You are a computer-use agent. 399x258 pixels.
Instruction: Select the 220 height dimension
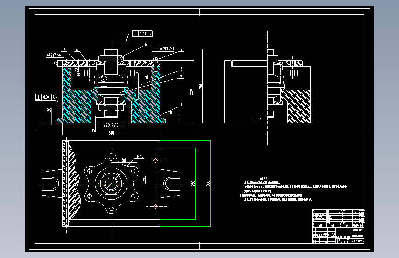point(191,92)
